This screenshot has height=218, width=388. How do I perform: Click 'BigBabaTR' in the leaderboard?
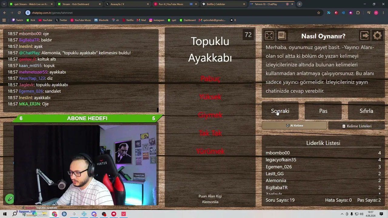tap(277, 188)
